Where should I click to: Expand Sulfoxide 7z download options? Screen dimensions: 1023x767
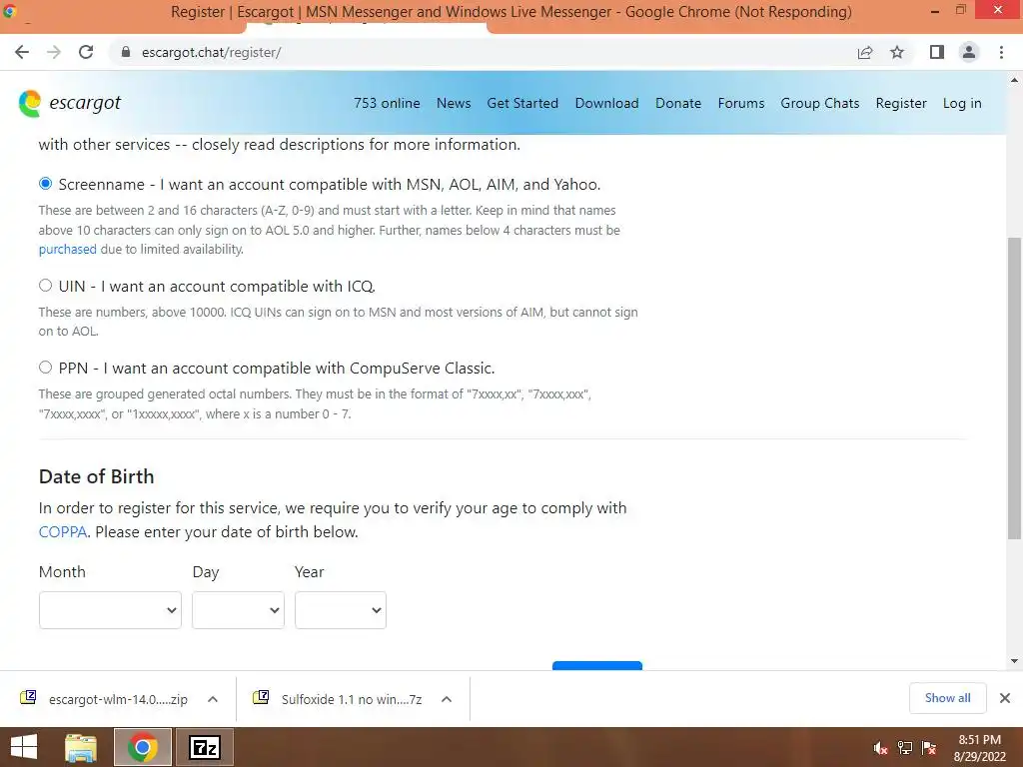447,699
